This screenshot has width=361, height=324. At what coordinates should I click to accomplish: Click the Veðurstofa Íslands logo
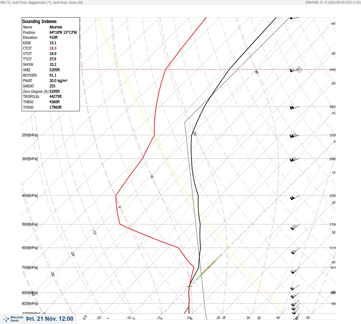(x=13, y=319)
